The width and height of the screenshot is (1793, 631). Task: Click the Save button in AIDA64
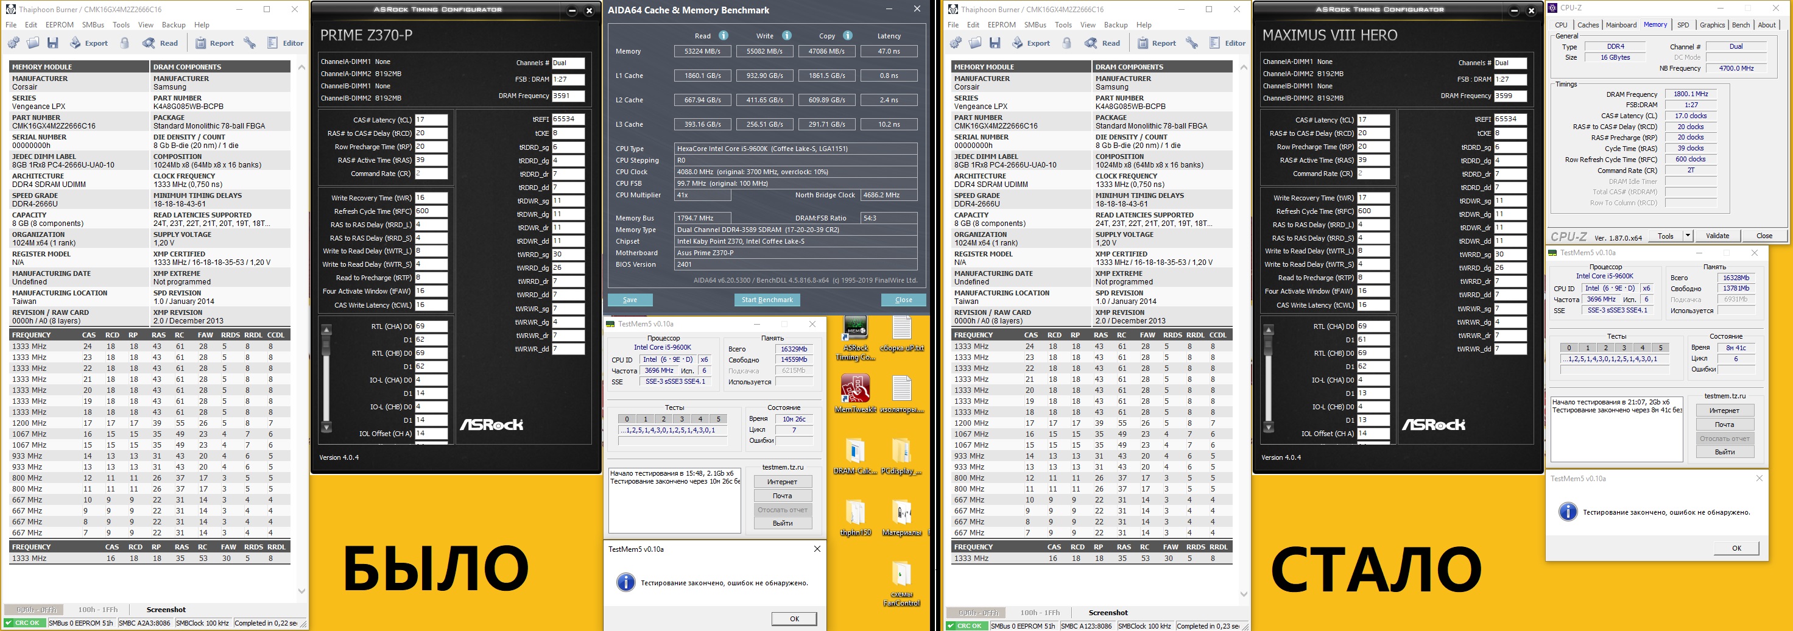tap(630, 300)
